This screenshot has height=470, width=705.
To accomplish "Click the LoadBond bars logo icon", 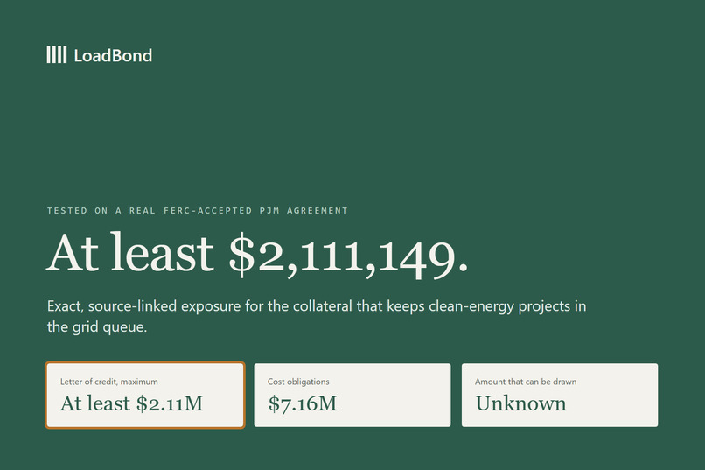I will tap(57, 55).
